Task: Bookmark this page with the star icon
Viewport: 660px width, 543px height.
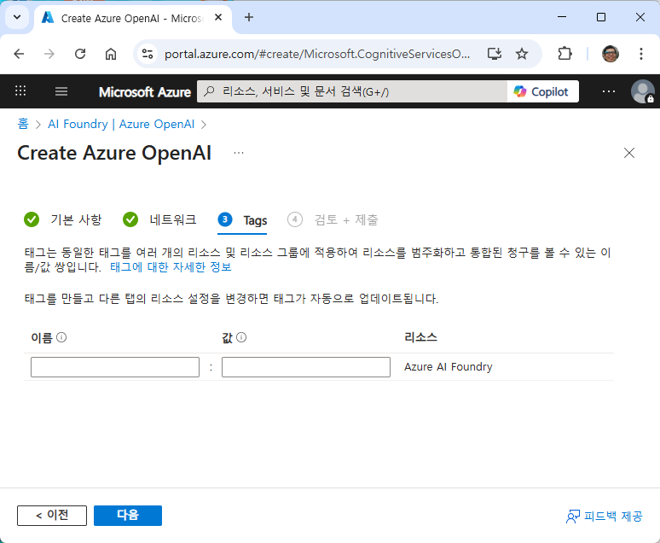Action: (x=522, y=54)
